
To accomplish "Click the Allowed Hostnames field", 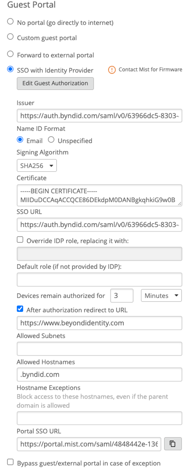I will coord(99,374).
